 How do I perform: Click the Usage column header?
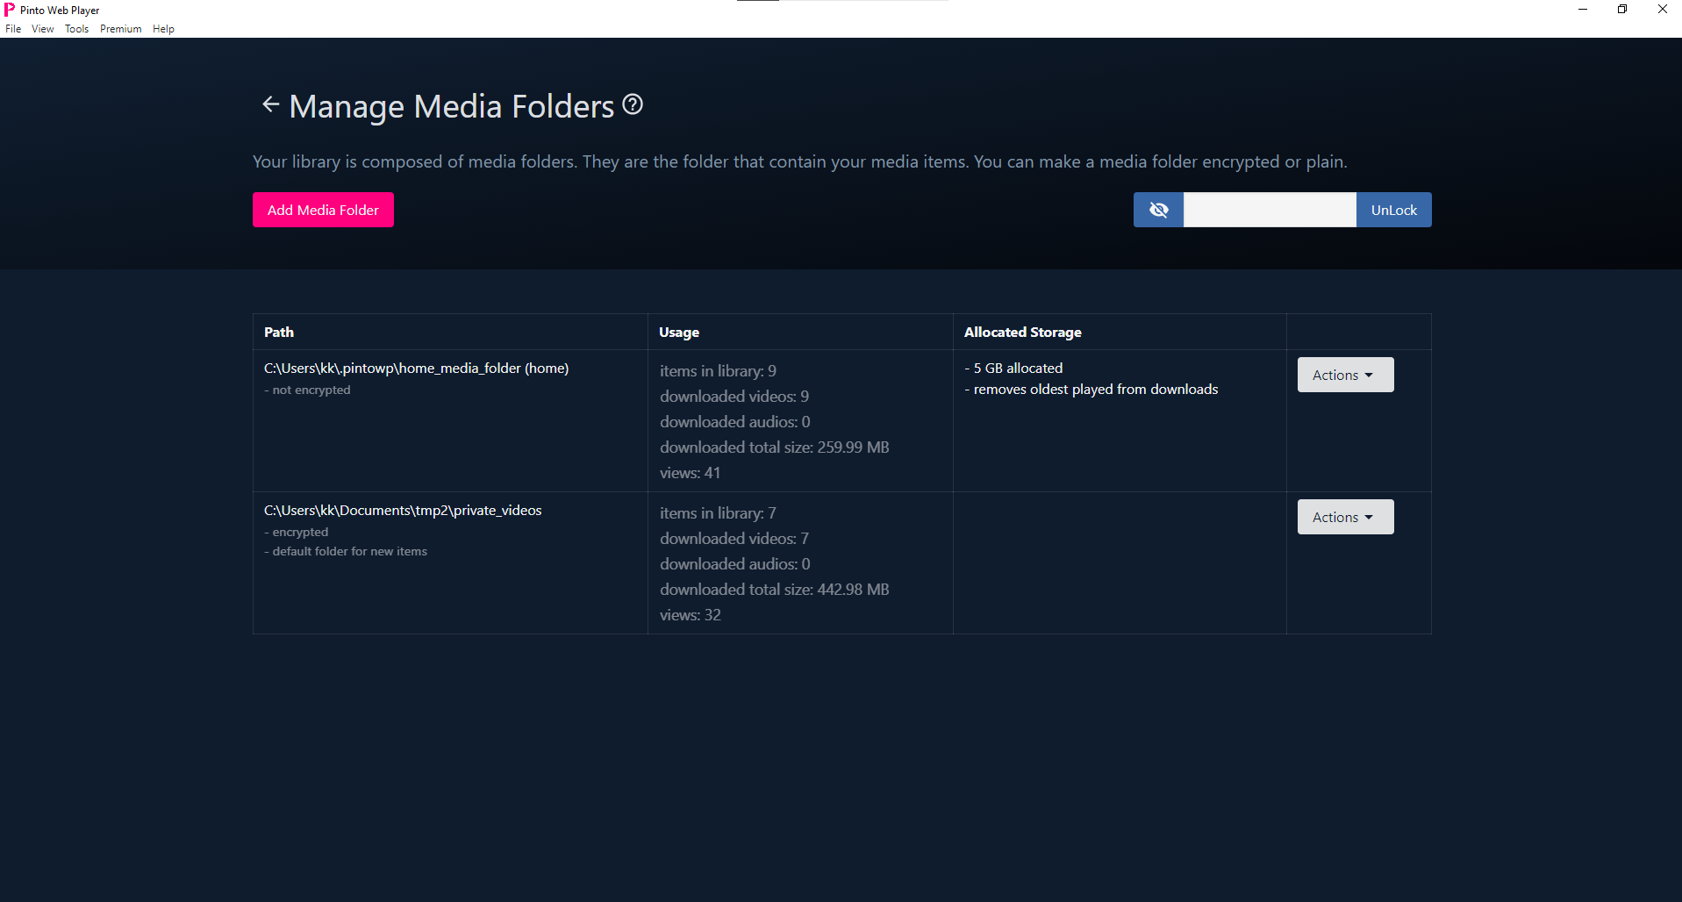[x=679, y=332]
